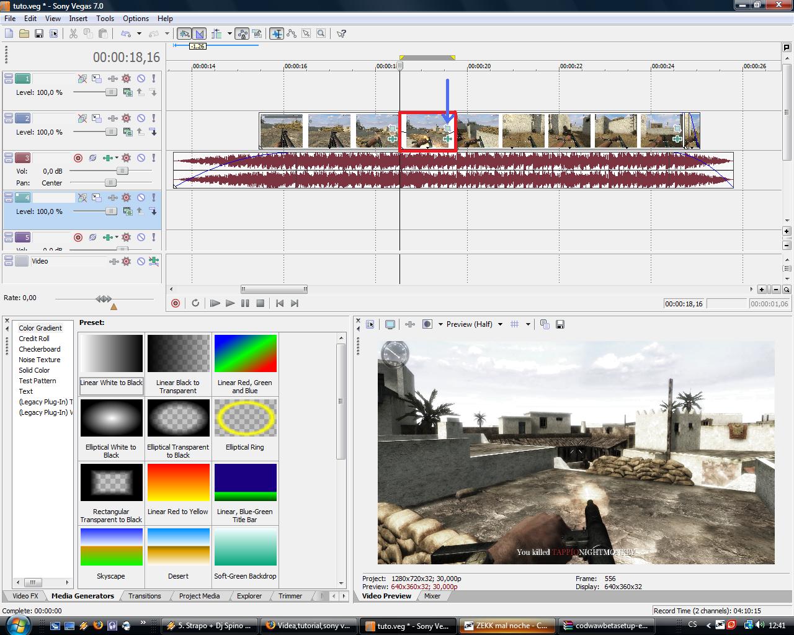Click Play button in transport
Viewport: 794px width, 635px height.
click(230, 303)
